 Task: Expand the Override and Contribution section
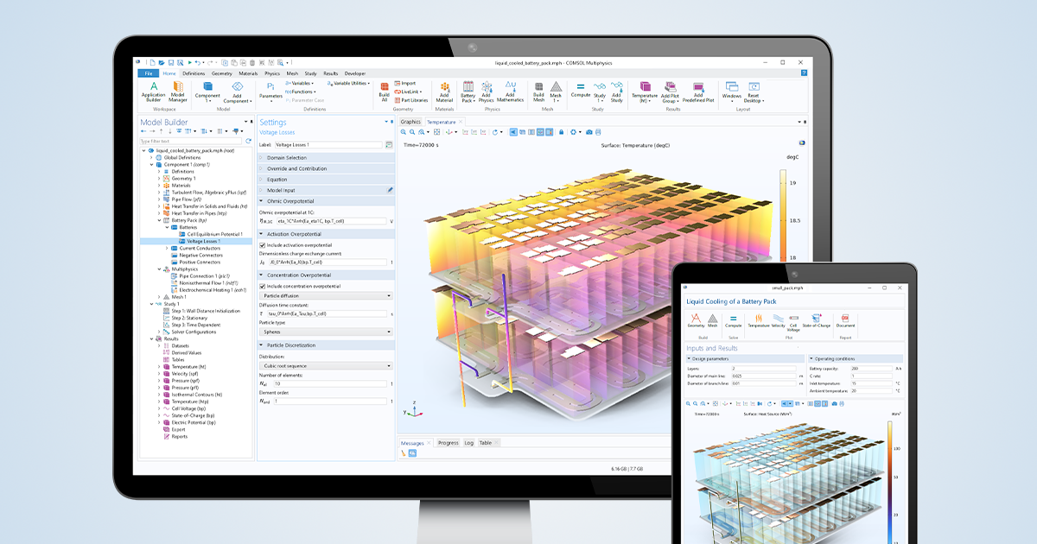[x=326, y=168]
